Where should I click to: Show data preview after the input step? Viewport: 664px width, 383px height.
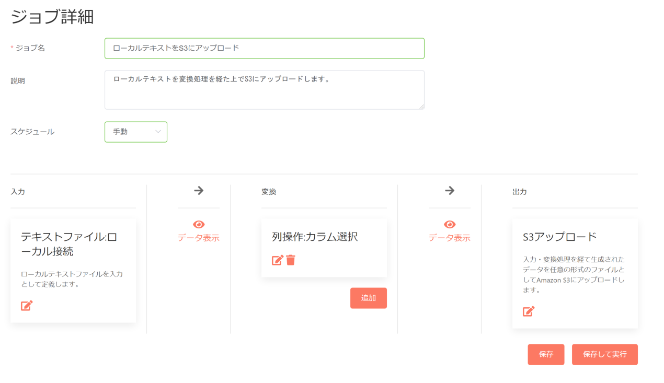coord(199,237)
